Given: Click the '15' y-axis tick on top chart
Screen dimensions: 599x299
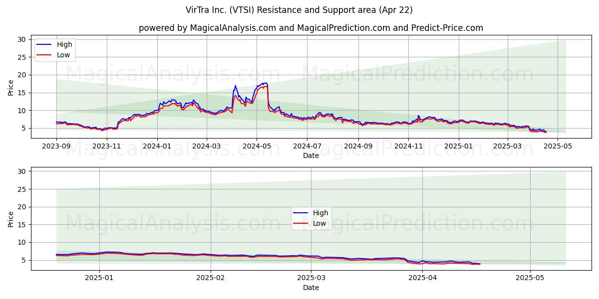Looking at the screenshot, I should [x=21, y=93].
